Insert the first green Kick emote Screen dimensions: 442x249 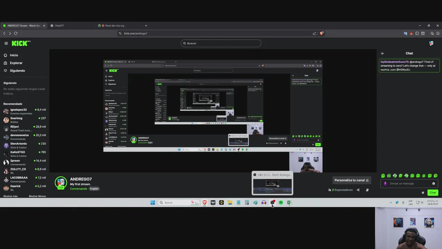click(383, 176)
